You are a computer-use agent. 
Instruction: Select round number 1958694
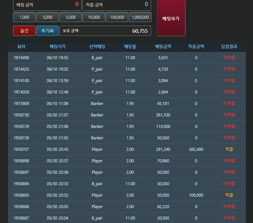[x=21, y=184]
